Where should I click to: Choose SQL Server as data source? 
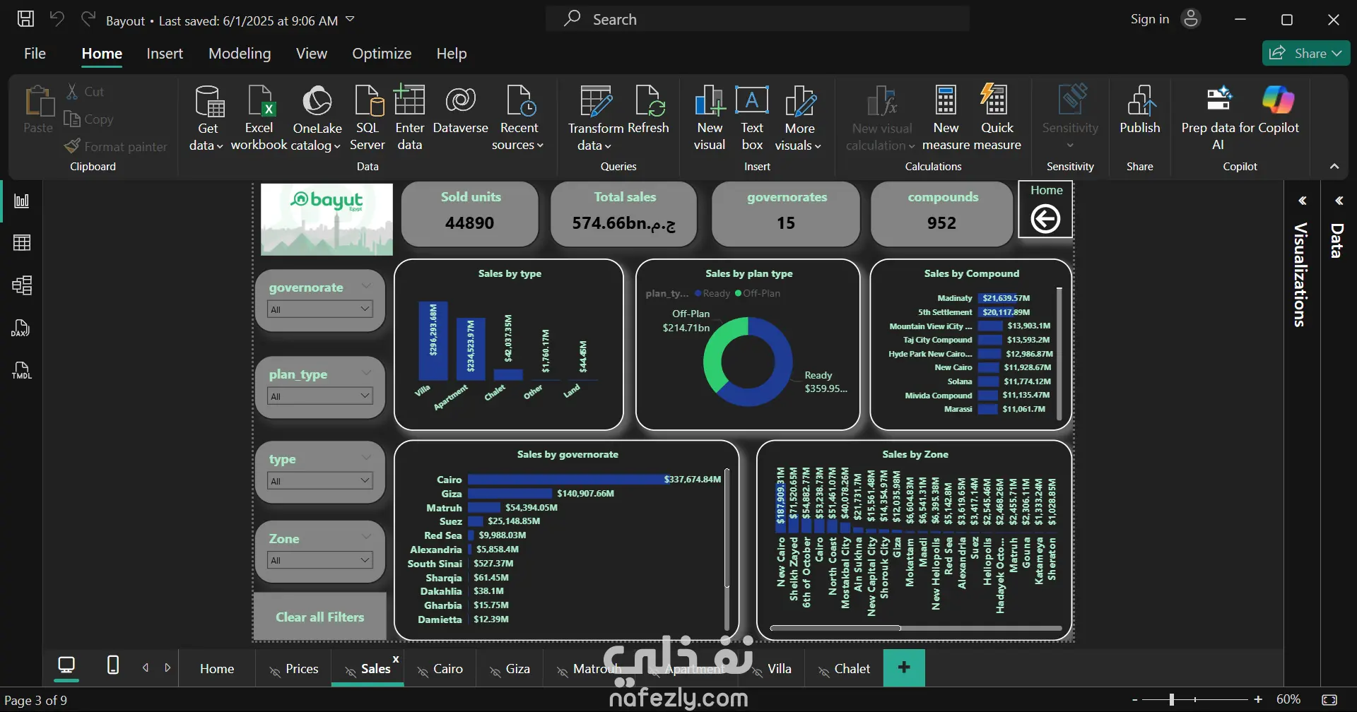tap(368, 117)
